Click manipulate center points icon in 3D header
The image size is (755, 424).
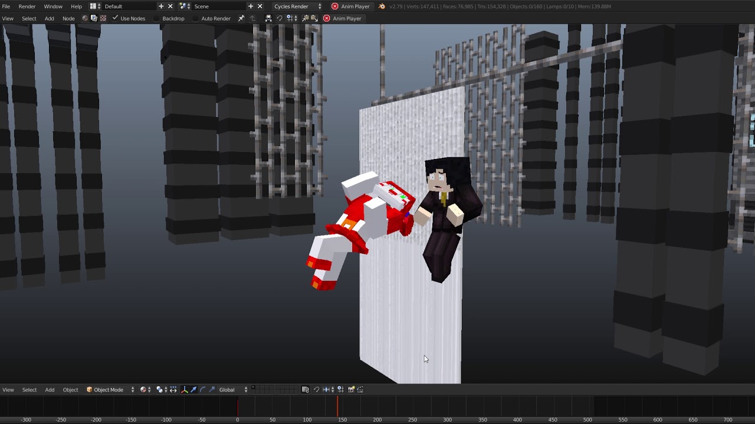tap(173, 389)
